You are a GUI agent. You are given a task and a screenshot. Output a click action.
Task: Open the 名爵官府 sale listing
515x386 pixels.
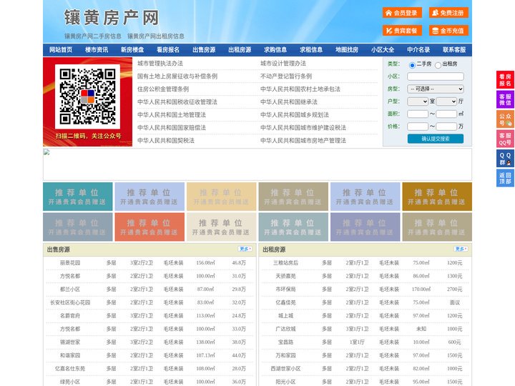coord(70,316)
